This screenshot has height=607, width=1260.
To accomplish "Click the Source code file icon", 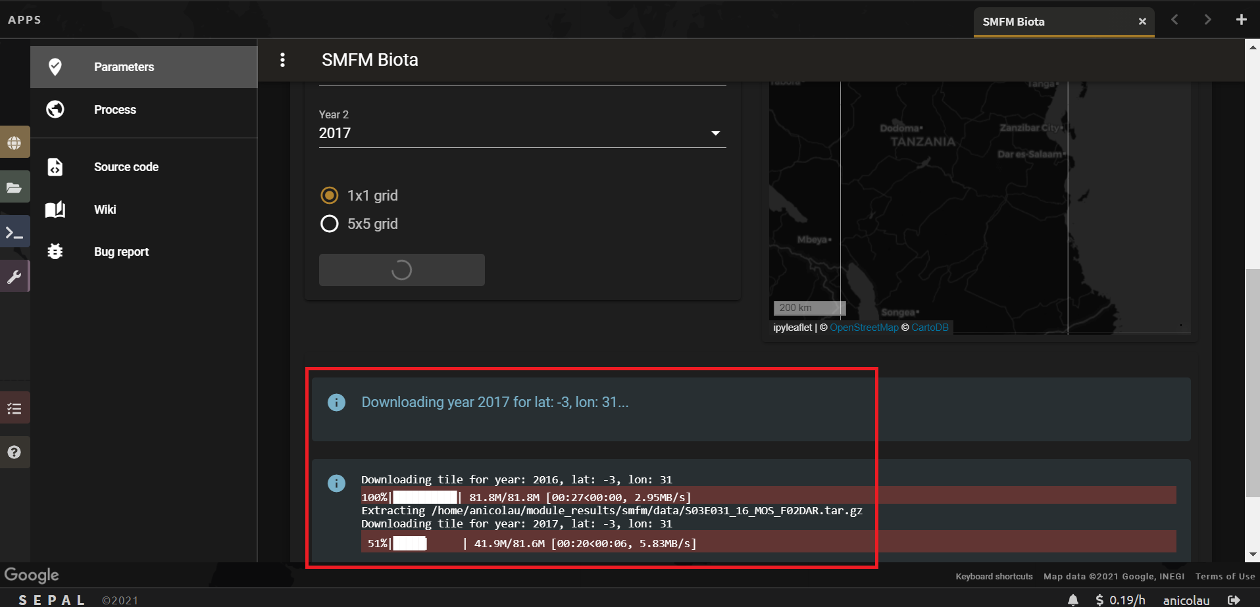I will [x=55, y=167].
